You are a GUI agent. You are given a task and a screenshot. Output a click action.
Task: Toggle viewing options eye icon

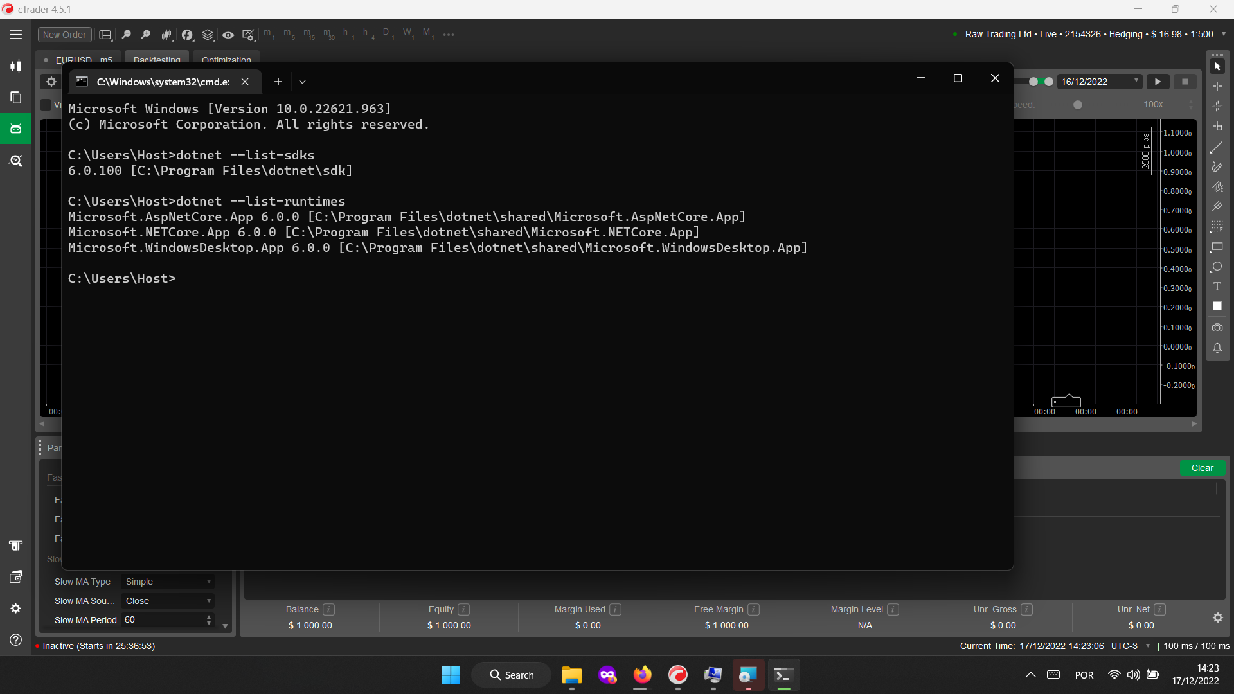tap(228, 35)
